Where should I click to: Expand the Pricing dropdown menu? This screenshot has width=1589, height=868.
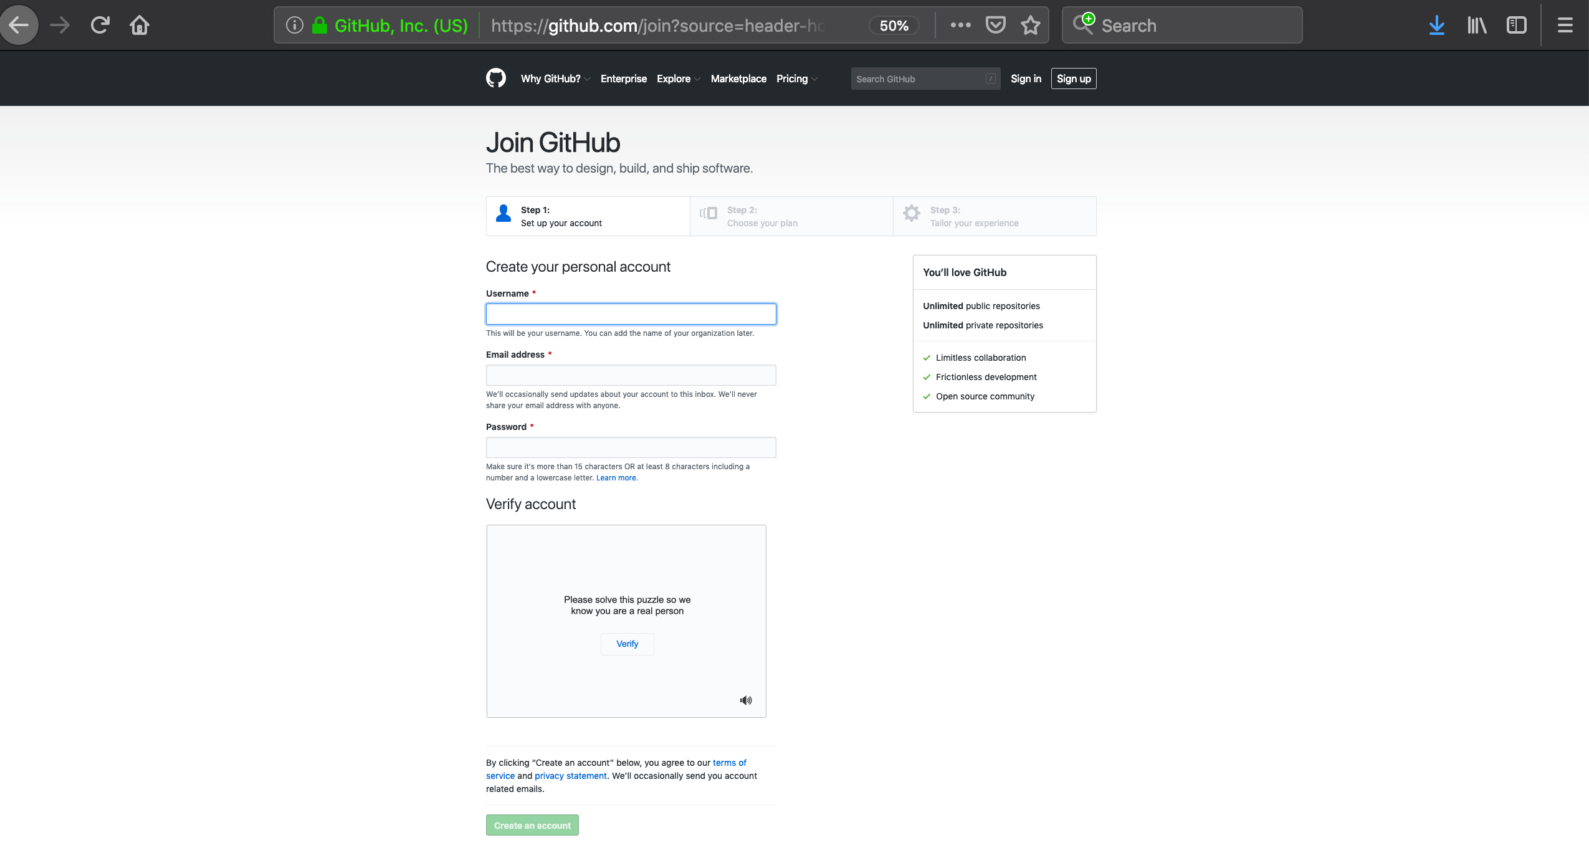coord(797,79)
